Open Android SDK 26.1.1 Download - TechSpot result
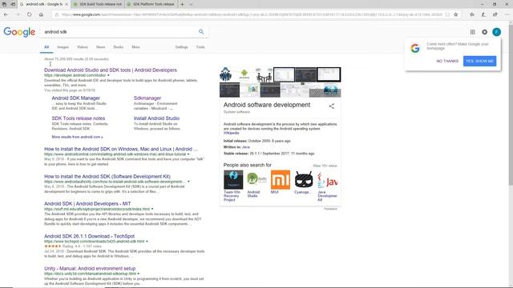Image resolution: width=513 pixels, height=288 pixels. 89,236
